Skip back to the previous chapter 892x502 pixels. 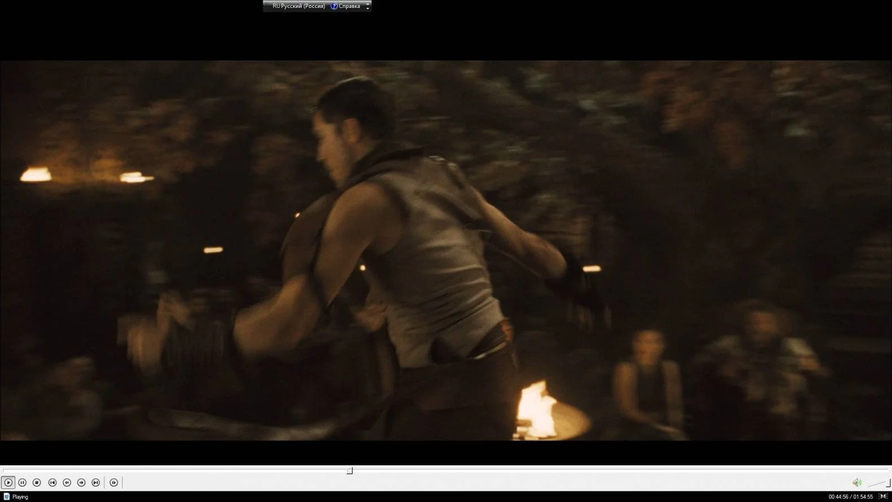click(x=53, y=483)
